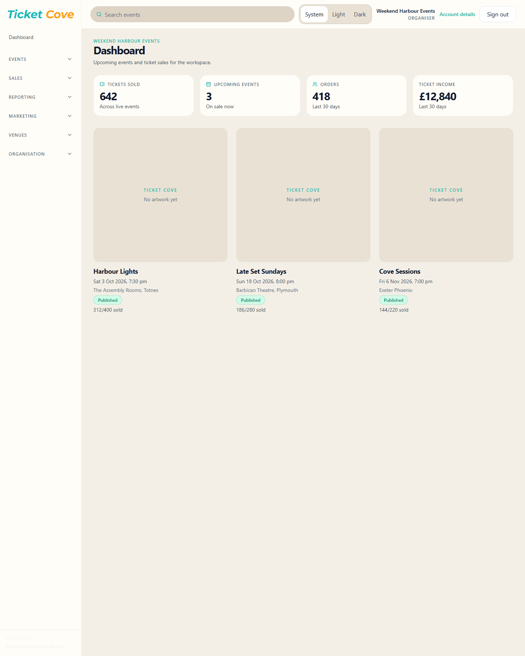Click Published badge under Harbour Lights
The image size is (525, 656).
click(108, 300)
